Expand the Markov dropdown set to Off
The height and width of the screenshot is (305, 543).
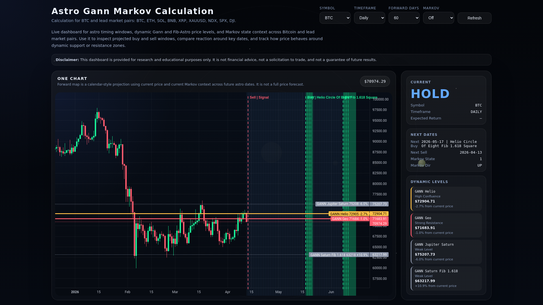(x=438, y=18)
